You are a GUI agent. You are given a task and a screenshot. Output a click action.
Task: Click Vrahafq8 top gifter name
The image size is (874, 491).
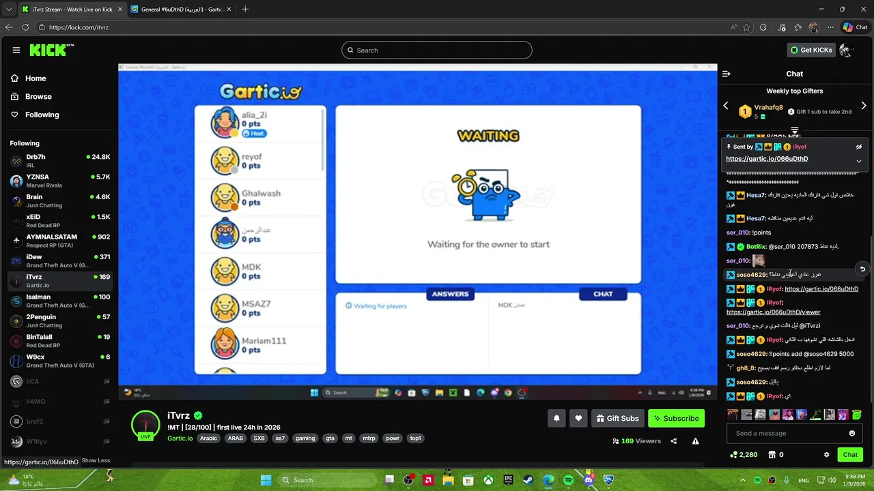pyautogui.click(x=769, y=107)
